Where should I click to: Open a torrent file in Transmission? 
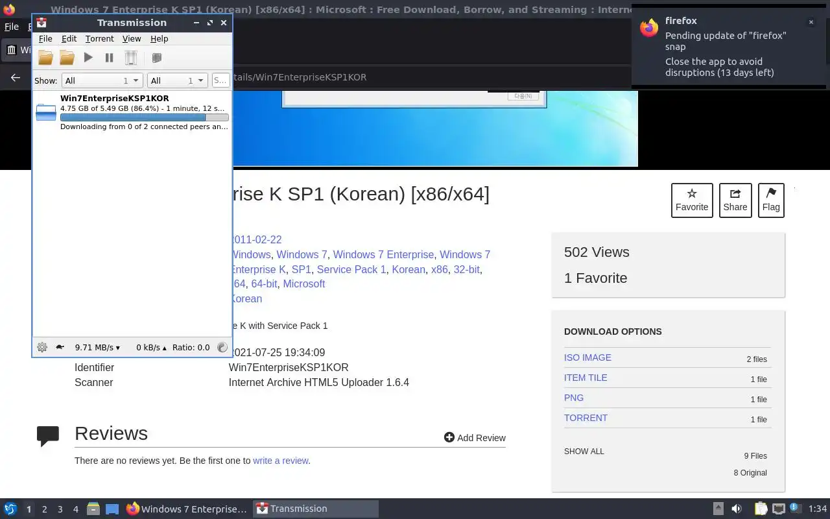tap(45, 58)
